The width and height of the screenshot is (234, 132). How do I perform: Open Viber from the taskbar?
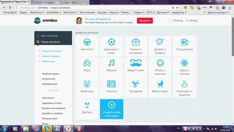(x=37, y=129)
